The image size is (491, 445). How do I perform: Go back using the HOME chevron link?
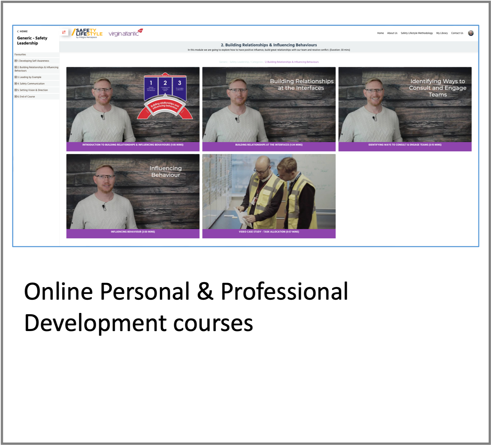[x=22, y=31]
